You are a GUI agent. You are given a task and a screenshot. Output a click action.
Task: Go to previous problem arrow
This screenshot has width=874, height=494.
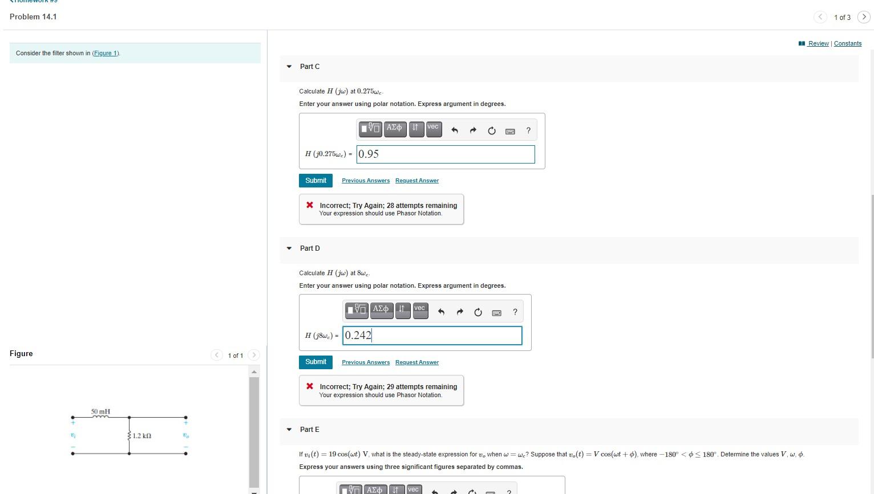click(820, 17)
